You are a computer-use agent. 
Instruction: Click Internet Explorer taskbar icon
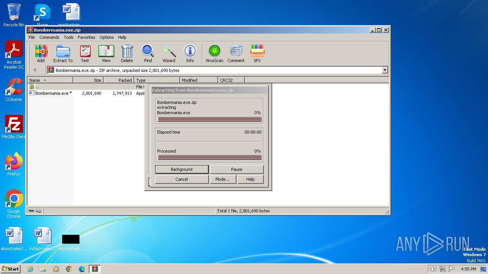(30, 269)
